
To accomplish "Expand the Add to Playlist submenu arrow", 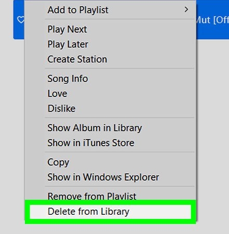I will (186, 9).
